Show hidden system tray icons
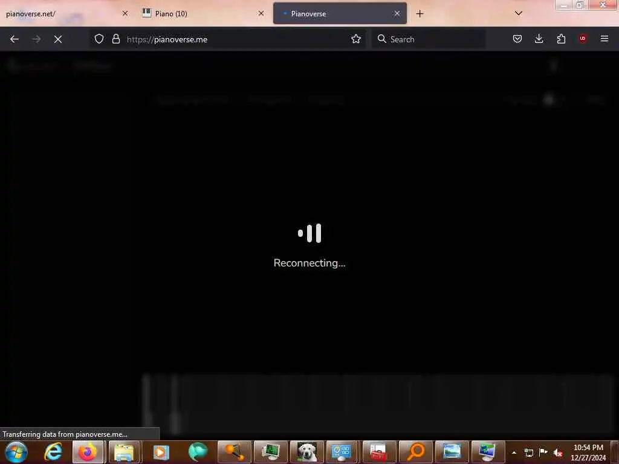Image resolution: width=619 pixels, height=464 pixels. [x=514, y=453]
